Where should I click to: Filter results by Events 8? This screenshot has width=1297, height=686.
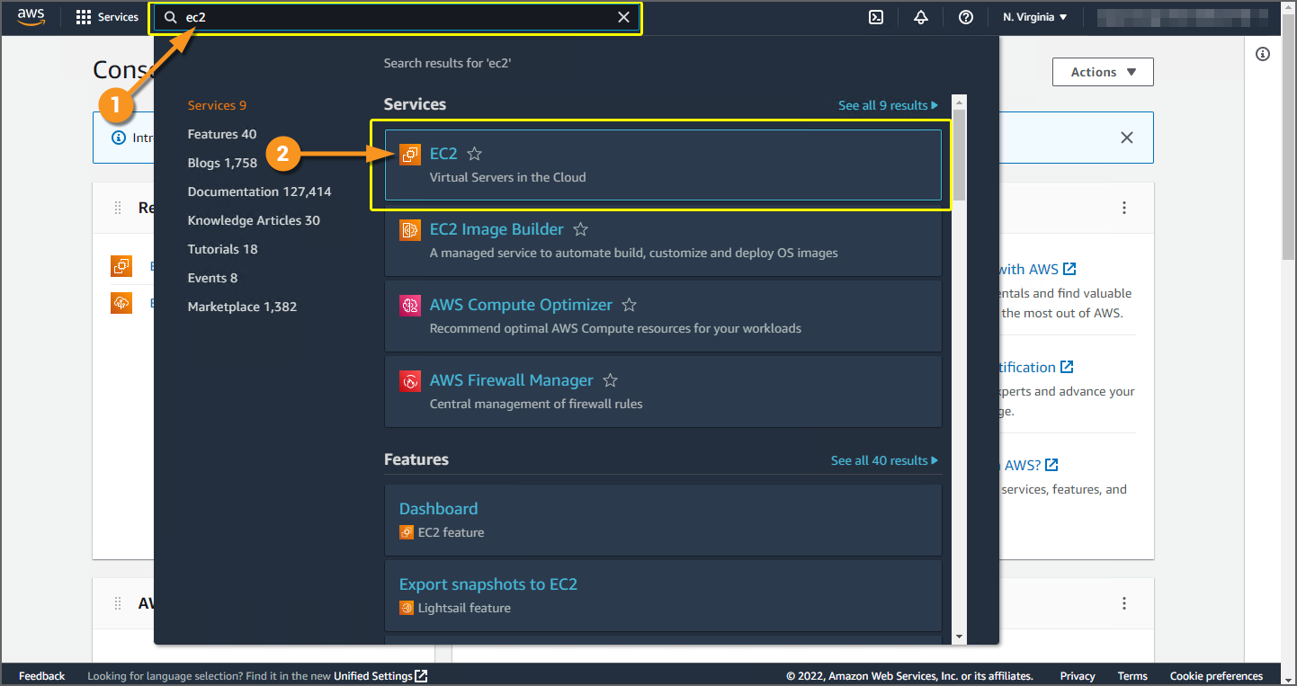[x=212, y=278]
